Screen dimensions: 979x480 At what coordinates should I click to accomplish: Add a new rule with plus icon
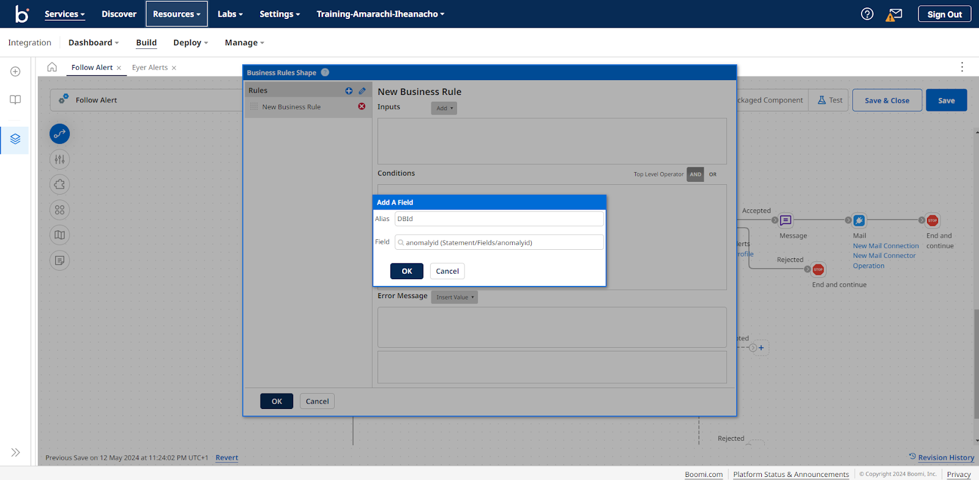pos(349,91)
